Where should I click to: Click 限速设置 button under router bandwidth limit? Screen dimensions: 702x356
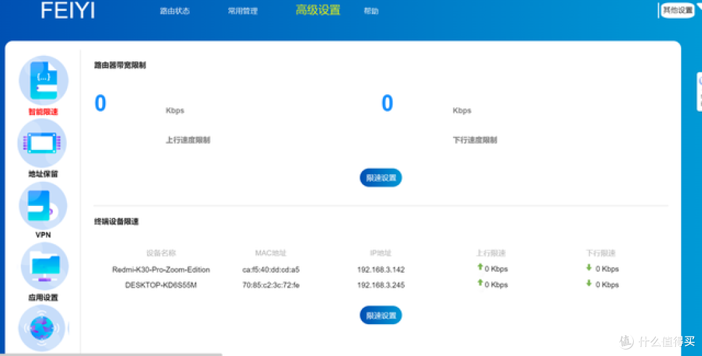click(381, 177)
